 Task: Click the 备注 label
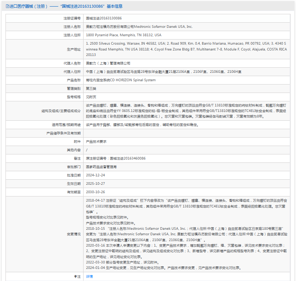[x=77, y=158]
